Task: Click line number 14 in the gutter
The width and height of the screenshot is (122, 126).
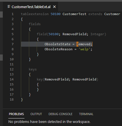Action: coord(12,79)
